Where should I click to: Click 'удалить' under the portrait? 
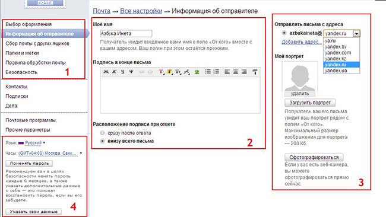(299, 94)
